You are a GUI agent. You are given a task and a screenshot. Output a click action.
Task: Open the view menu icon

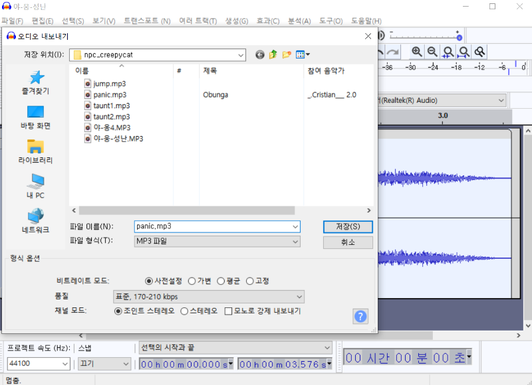tap(303, 54)
